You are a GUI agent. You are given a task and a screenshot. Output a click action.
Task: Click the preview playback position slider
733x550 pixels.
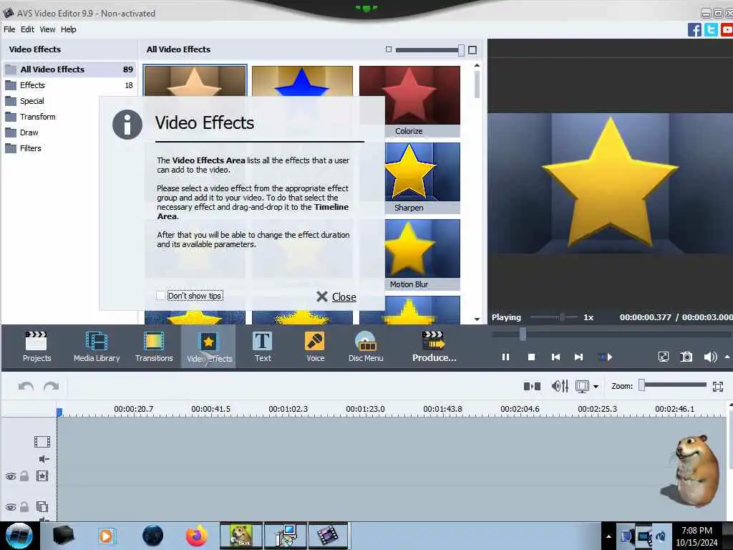(x=523, y=334)
